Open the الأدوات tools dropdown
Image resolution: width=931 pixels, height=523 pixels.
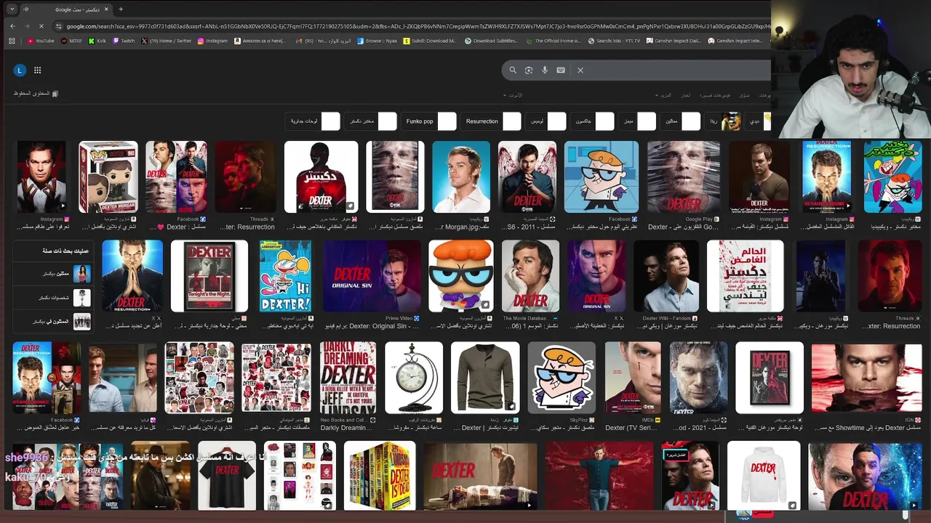513,95
